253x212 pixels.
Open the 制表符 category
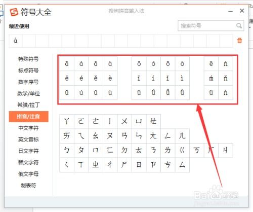coord(28,186)
